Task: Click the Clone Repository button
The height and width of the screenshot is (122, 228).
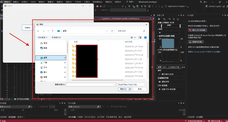Action: pyautogui.click(x=196, y=42)
